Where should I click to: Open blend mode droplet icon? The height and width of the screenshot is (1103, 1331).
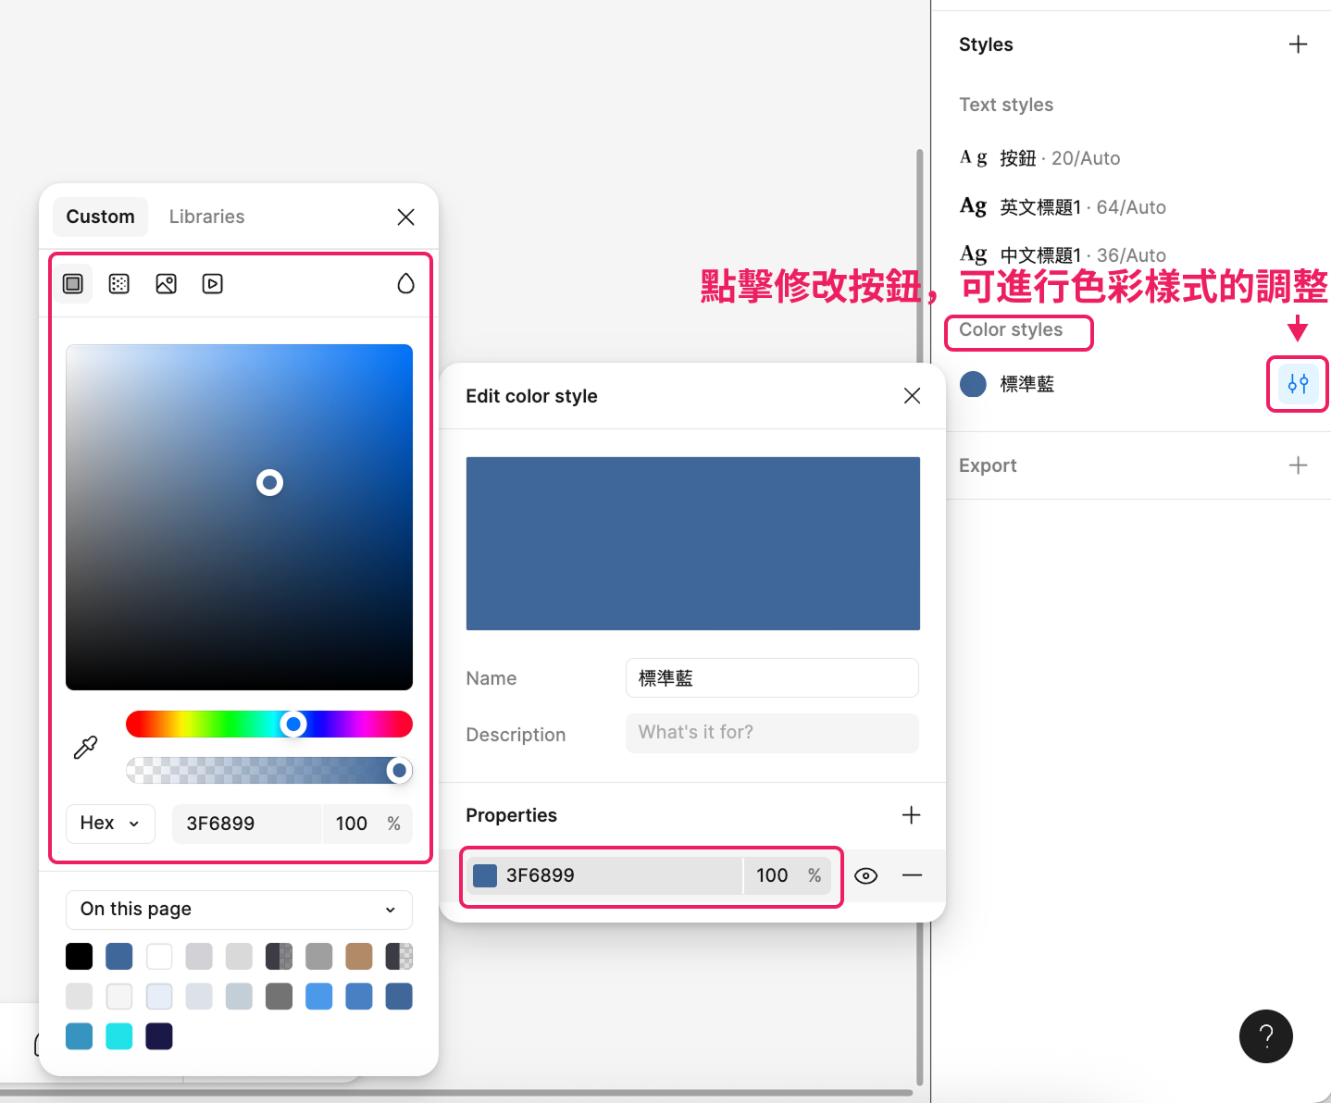click(x=405, y=284)
